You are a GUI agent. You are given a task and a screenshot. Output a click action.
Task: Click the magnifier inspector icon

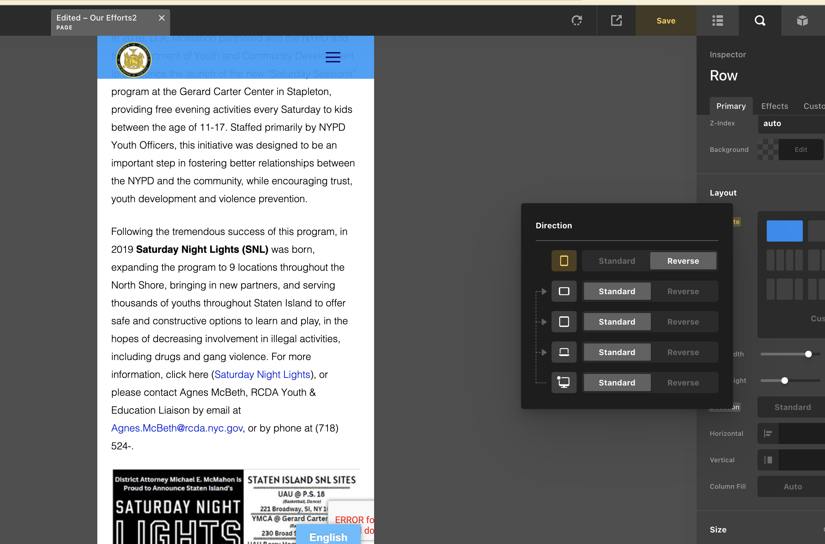pyautogui.click(x=760, y=21)
